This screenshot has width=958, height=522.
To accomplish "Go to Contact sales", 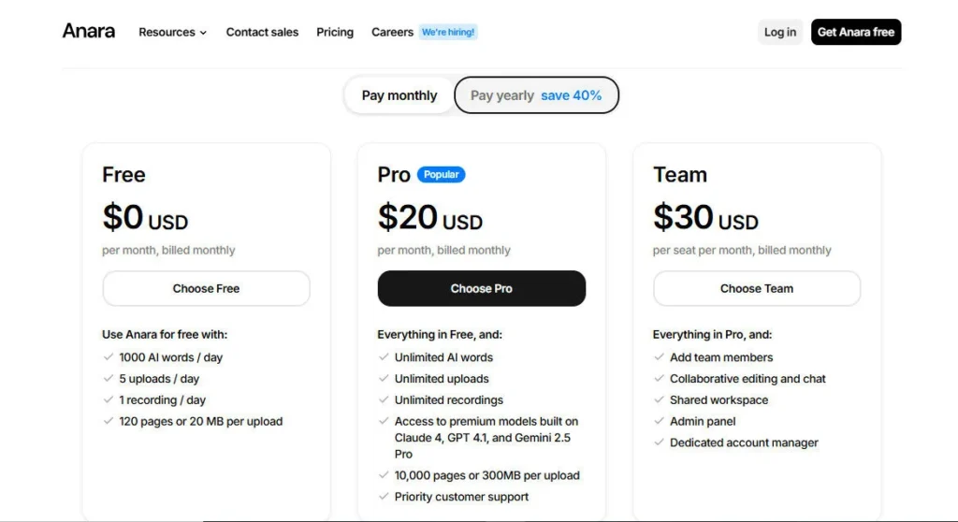I will (x=262, y=32).
